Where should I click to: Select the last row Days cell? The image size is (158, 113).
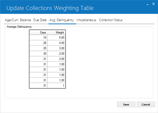pyautogui.click(x=38, y=86)
